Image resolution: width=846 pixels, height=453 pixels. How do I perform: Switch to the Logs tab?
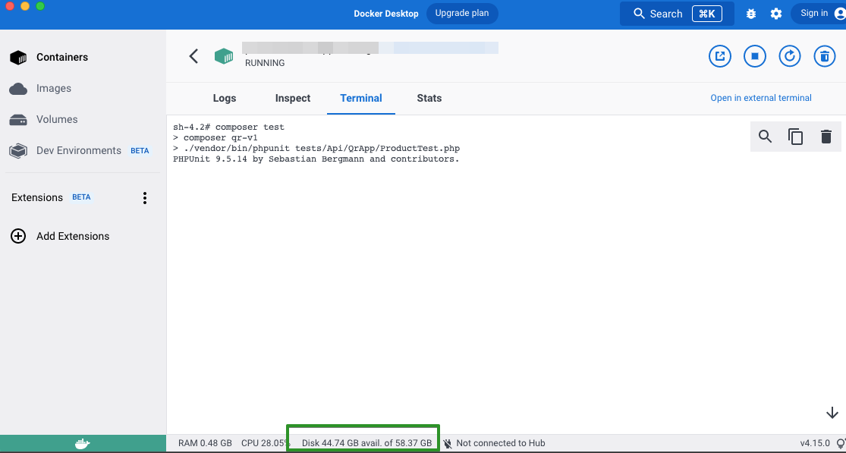coord(225,98)
